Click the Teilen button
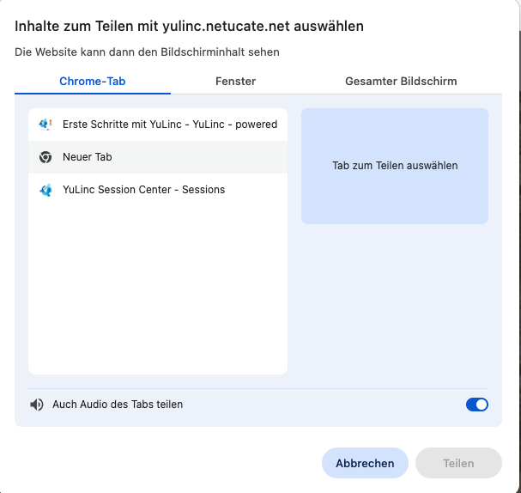Viewport: 521px width, 493px height. 458,463
